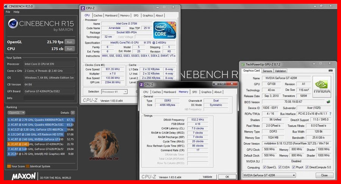Click the Intel Core i3 logo badge
Screen dimensions: 341x184
(x=165, y=30)
